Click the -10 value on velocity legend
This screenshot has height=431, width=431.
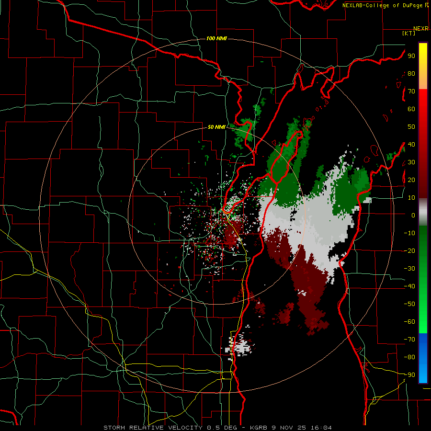(x=409, y=233)
